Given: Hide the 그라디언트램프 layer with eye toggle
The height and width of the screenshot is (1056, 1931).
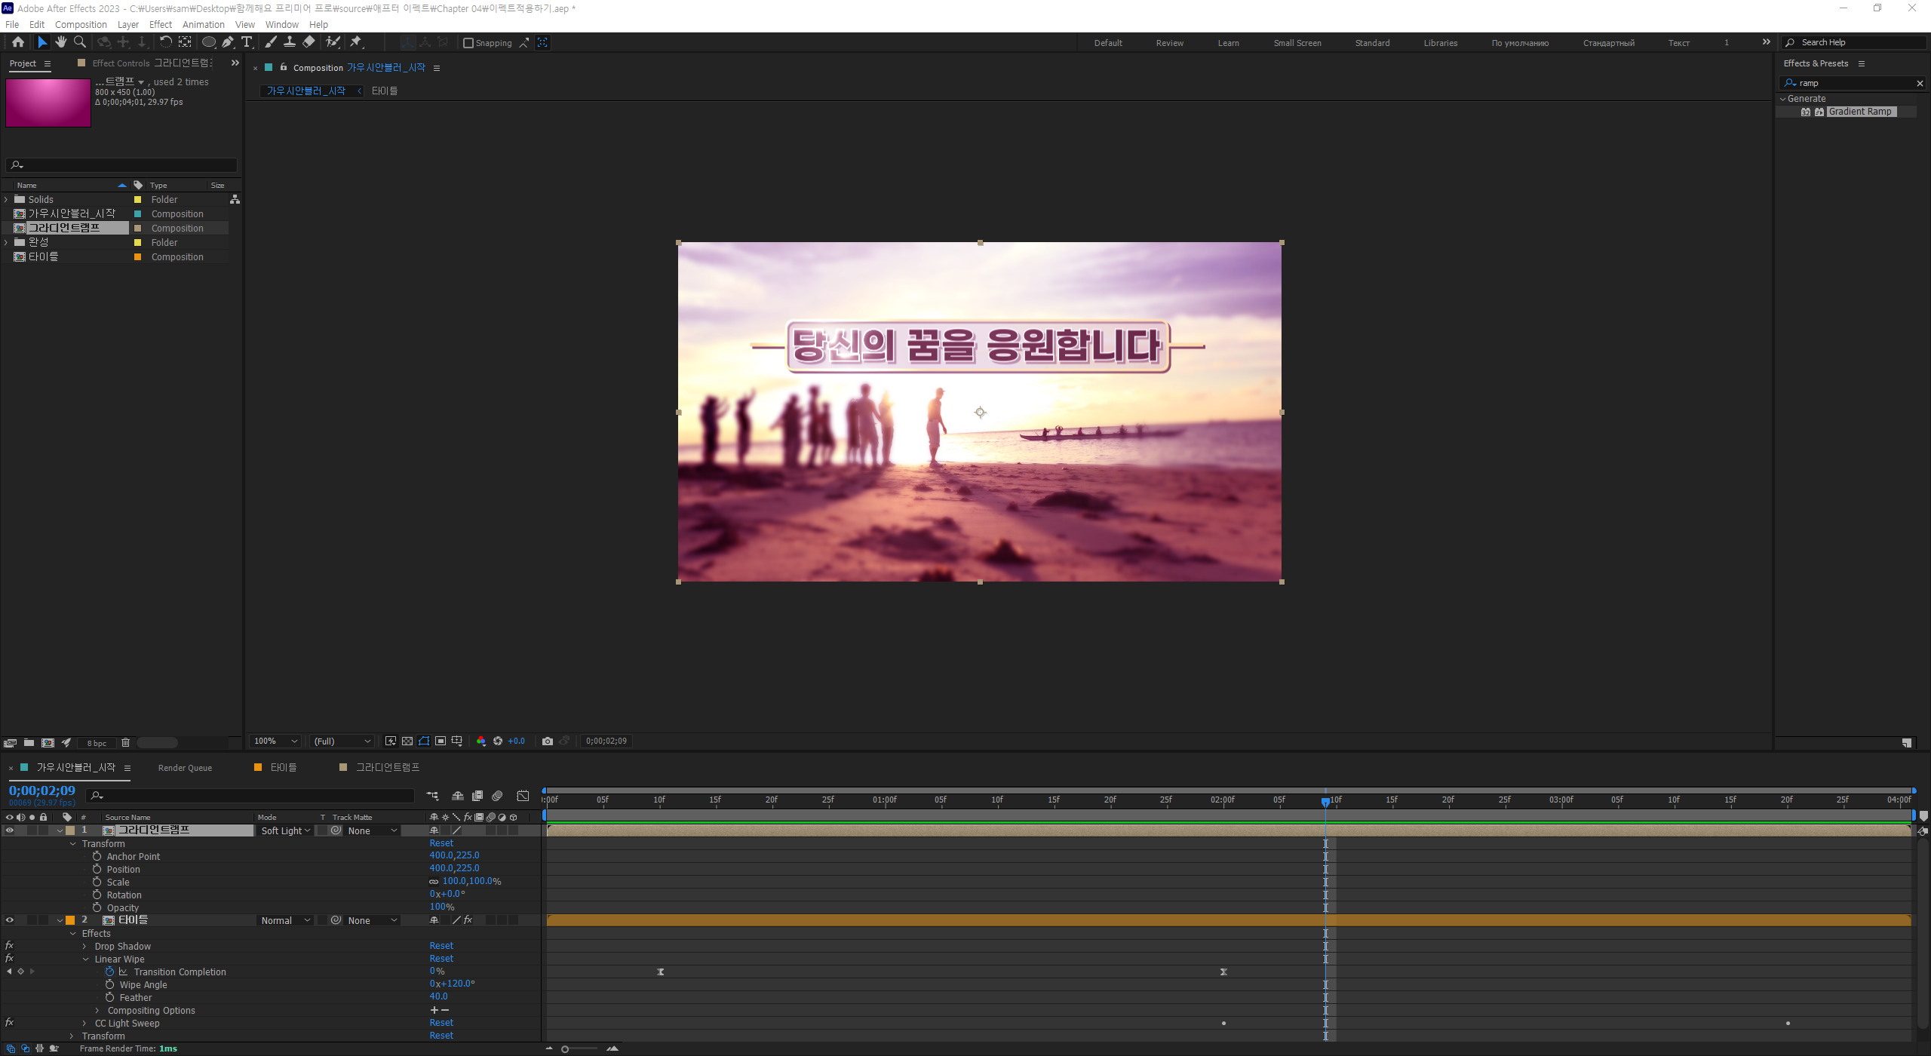Looking at the screenshot, I should click(x=10, y=830).
